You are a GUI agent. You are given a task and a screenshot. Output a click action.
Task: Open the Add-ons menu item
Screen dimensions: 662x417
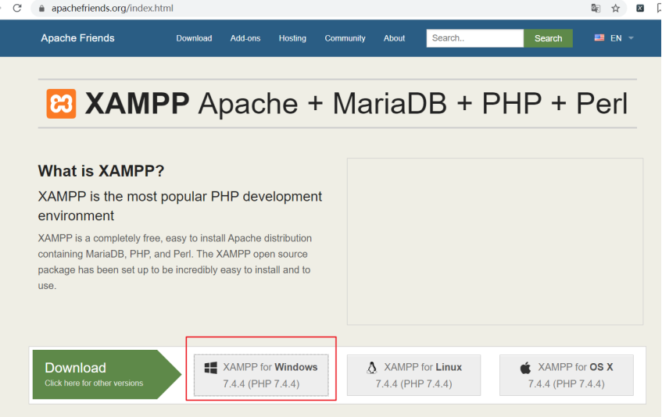pyautogui.click(x=245, y=38)
